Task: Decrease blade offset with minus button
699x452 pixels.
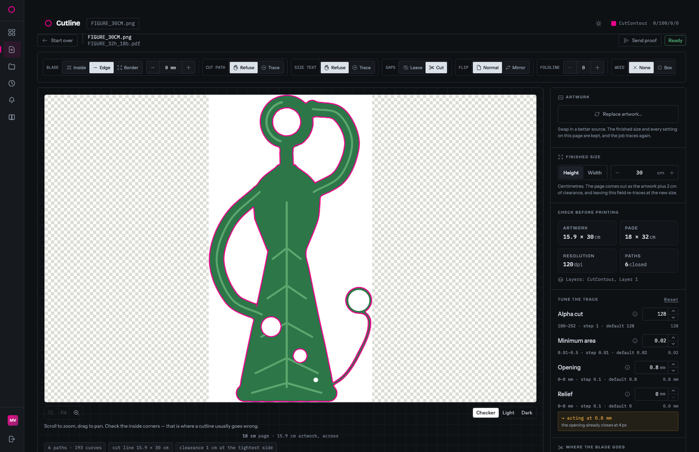Action: click(153, 68)
